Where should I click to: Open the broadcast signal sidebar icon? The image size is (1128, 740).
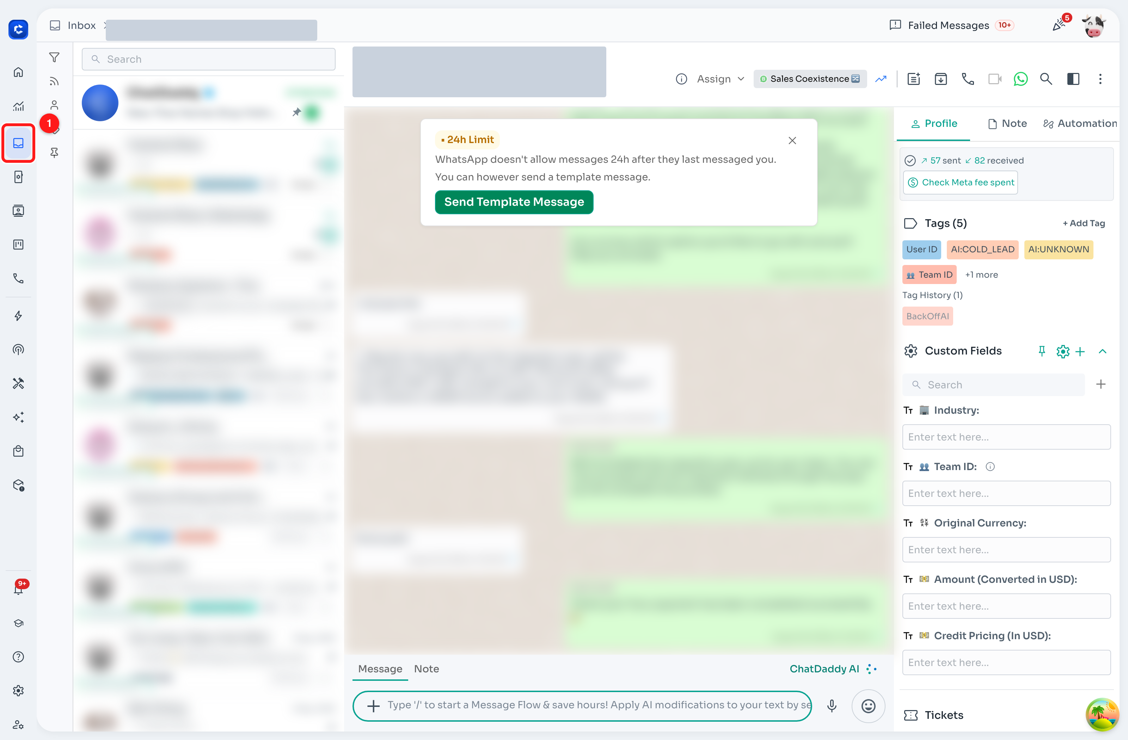pyautogui.click(x=18, y=350)
